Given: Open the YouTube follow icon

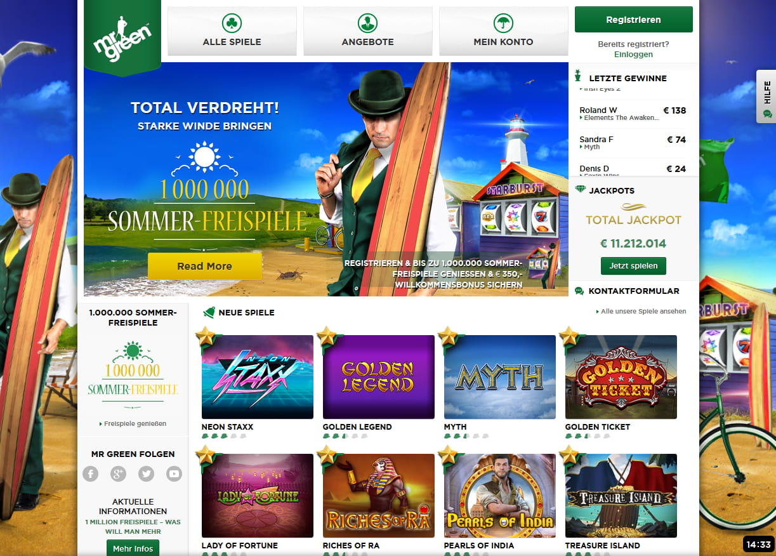Looking at the screenshot, I should coord(174,473).
